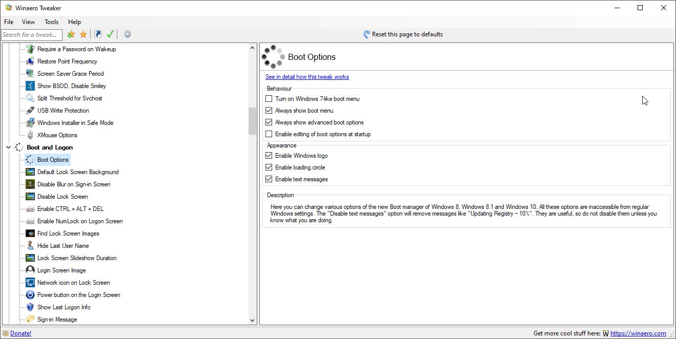Click the Restore Point Frequency icon
The image size is (676, 339).
pos(30,61)
